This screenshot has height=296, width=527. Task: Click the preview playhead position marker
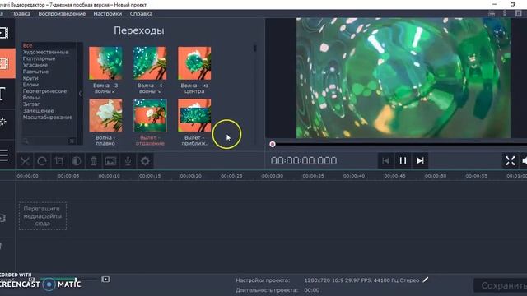[x=273, y=145]
